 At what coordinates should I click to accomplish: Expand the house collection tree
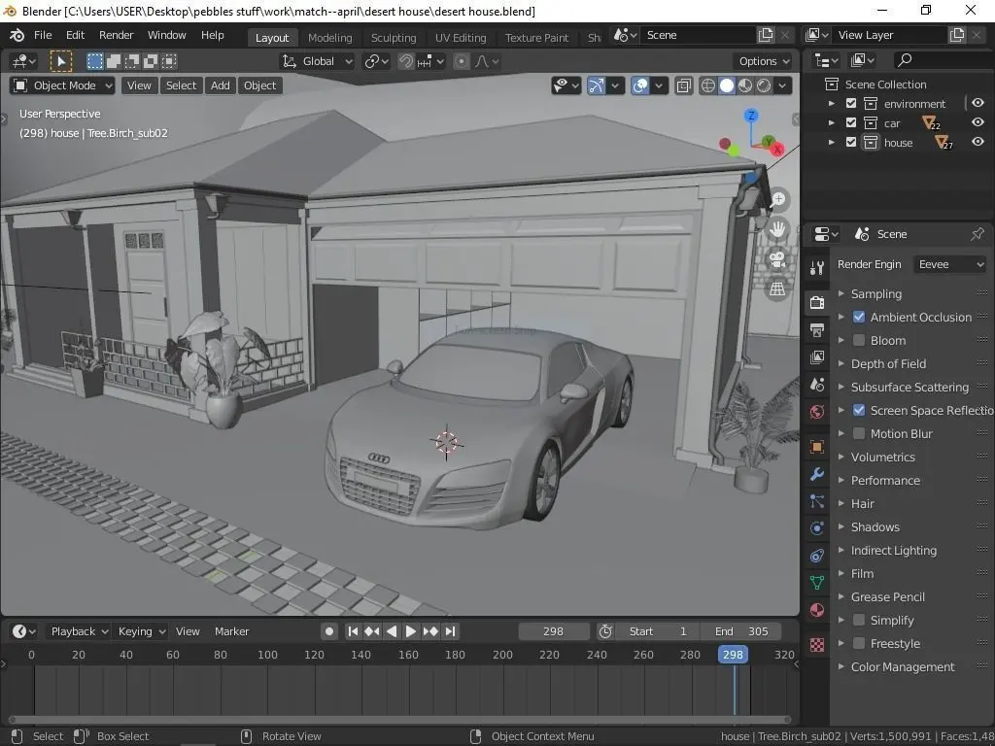pos(832,143)
